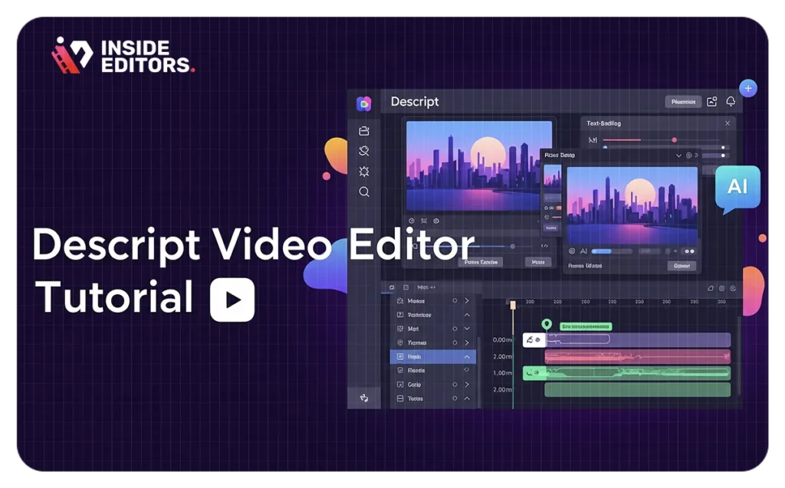Toggle the circle on the 'Mpt' row
The image size is (785, 488).
click(x=455, y=329)
